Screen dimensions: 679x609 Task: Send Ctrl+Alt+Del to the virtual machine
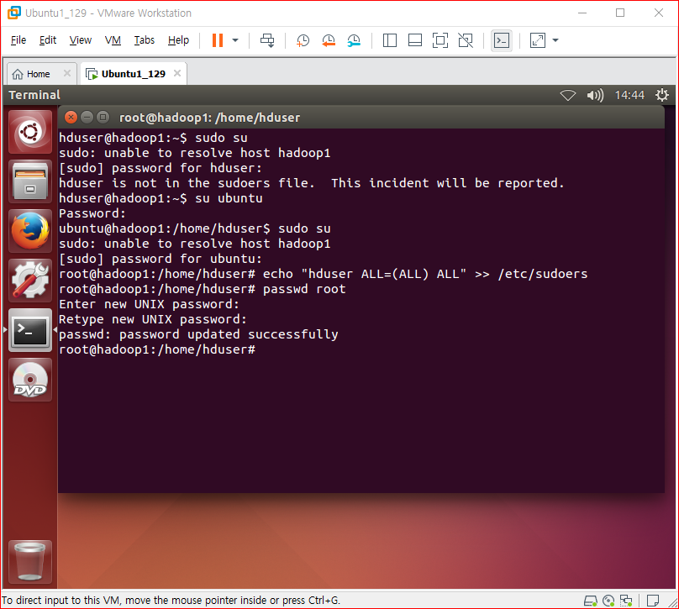pyautogui.click(x=267, y=40)
